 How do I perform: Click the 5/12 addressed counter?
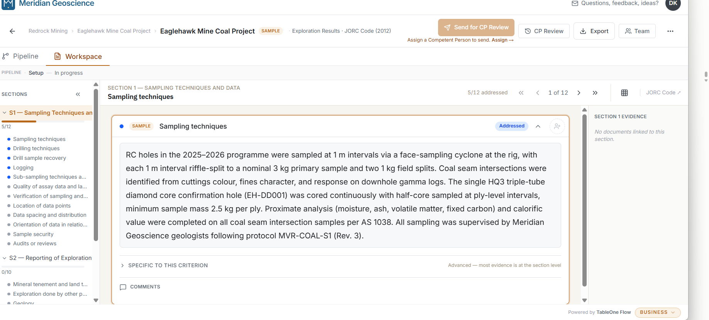pos(487,93)
